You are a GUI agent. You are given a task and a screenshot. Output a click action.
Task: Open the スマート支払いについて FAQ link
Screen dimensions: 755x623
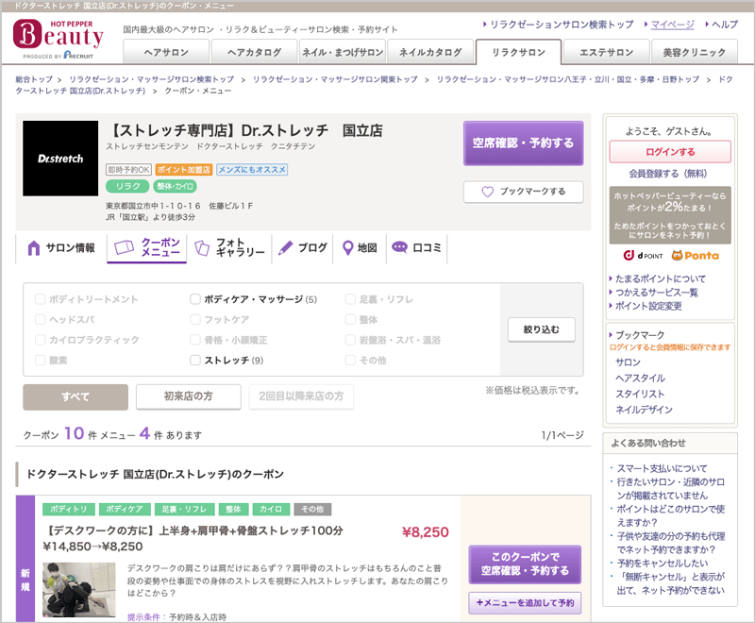[663, 468]
